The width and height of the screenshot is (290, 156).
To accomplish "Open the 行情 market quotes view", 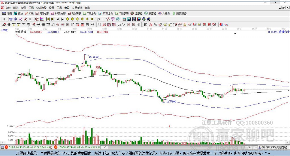I will [7, 14].
